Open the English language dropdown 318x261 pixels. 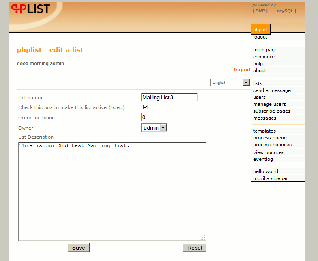coord(230,83)
